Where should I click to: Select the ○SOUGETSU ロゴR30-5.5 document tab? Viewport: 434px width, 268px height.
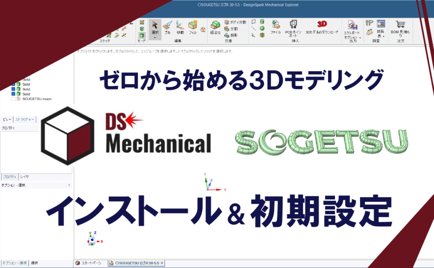pyautogui.click(x=137, y=263)
